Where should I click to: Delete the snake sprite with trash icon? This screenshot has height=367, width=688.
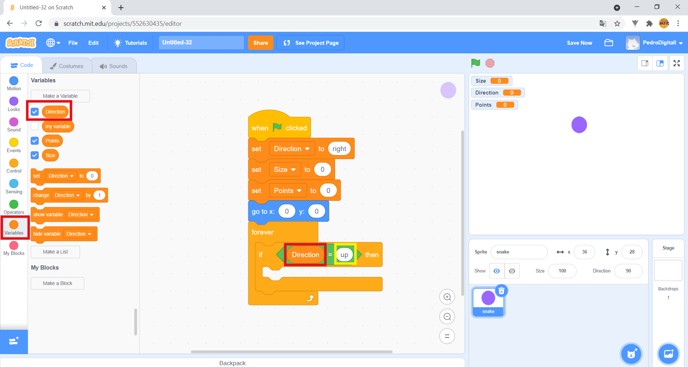(x=502, y=291)
